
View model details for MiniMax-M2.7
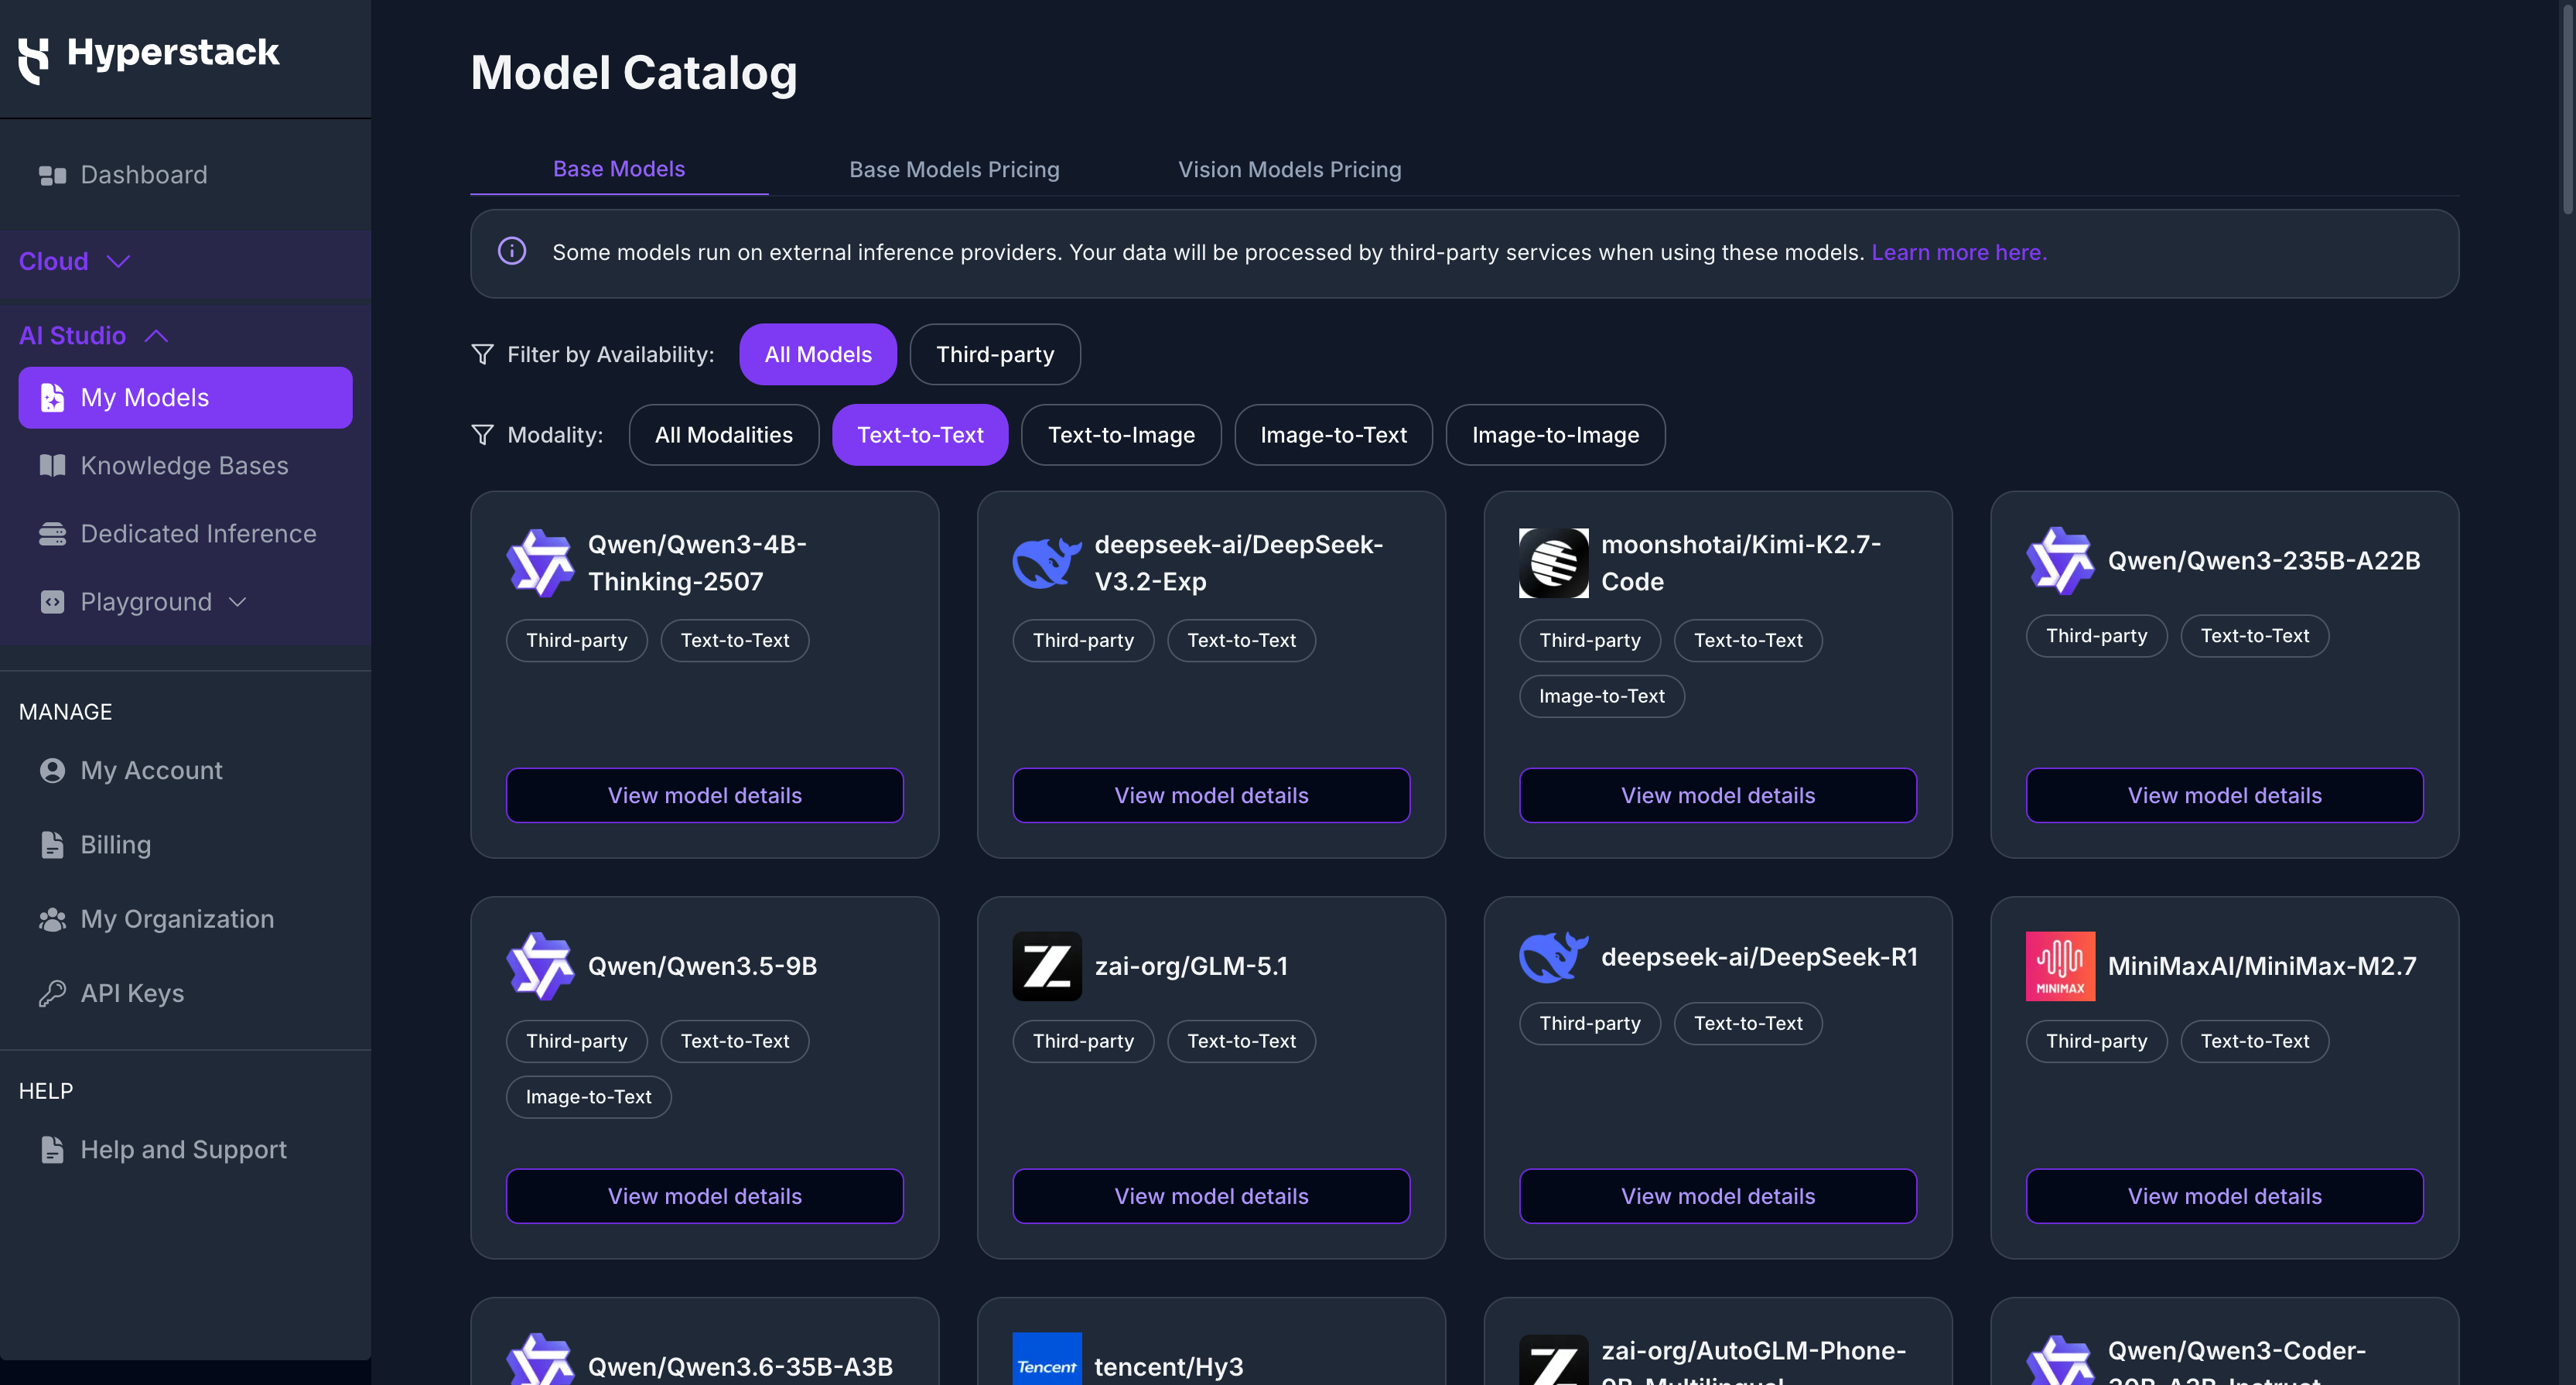tap(2224, 1196)
